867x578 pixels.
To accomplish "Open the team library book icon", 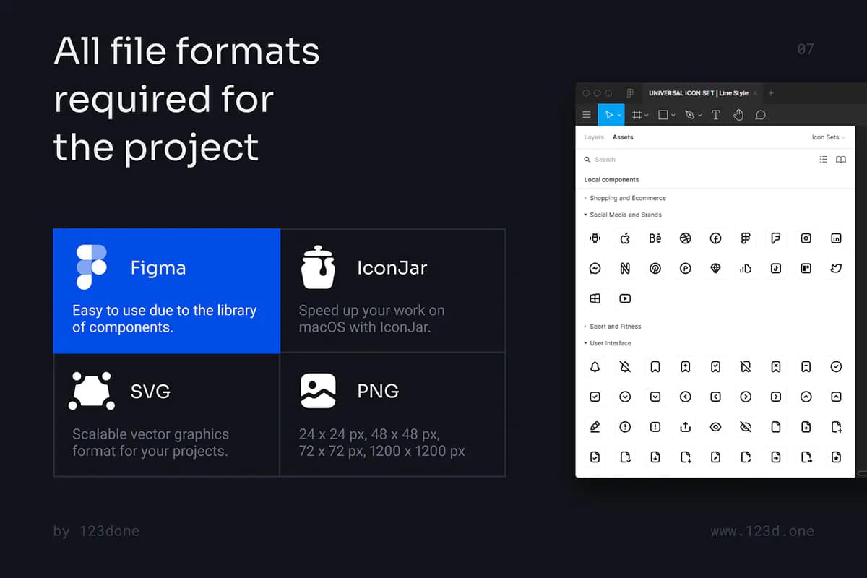I will tap(841, 160).
